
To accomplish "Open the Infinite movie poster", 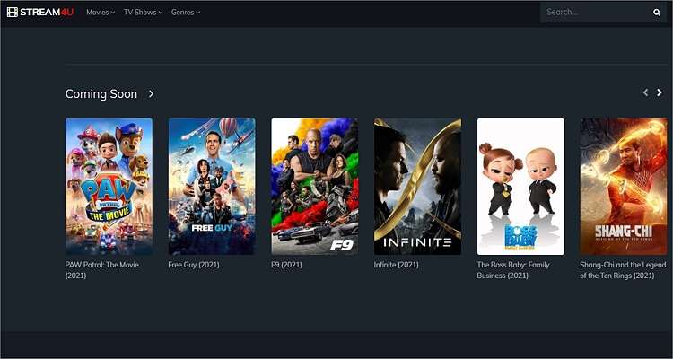I will tap(417, 187).
